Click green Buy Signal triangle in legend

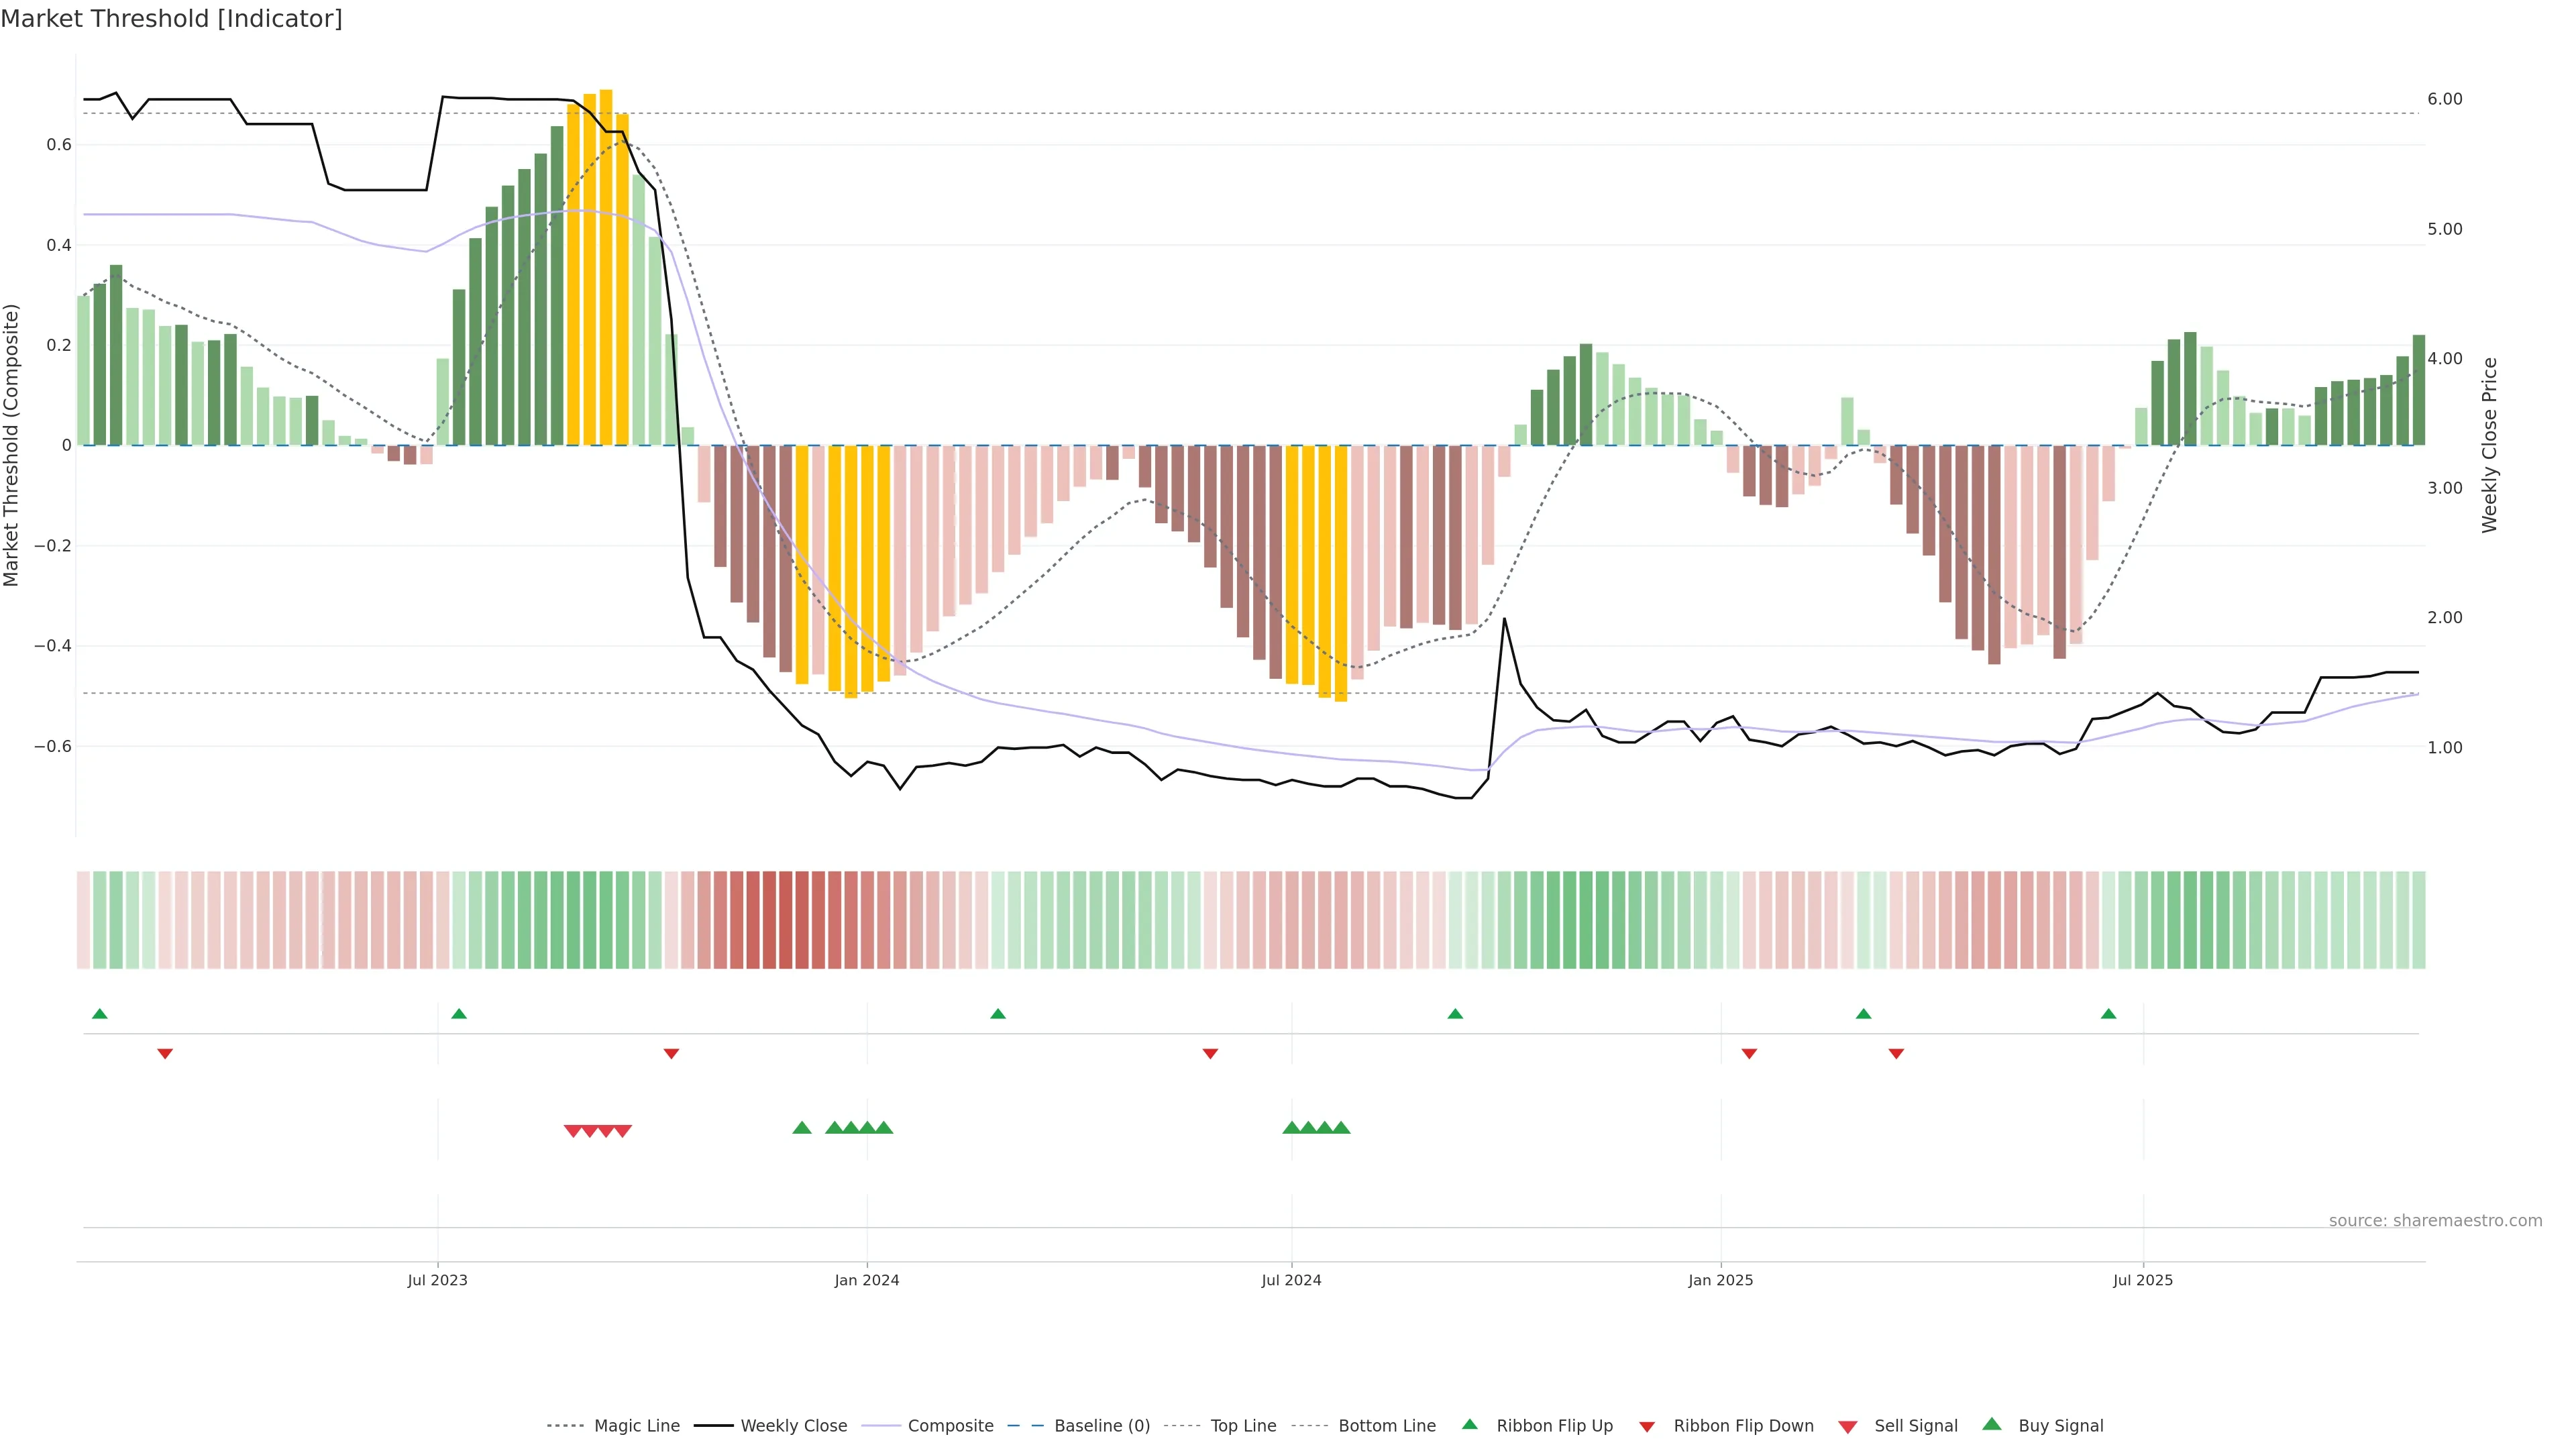1992,1424
